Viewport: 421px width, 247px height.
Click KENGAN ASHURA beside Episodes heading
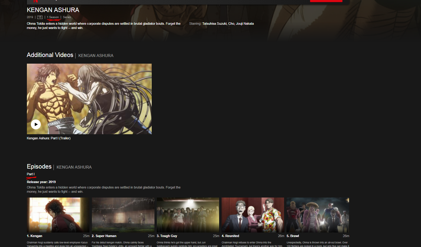point(74,167)
